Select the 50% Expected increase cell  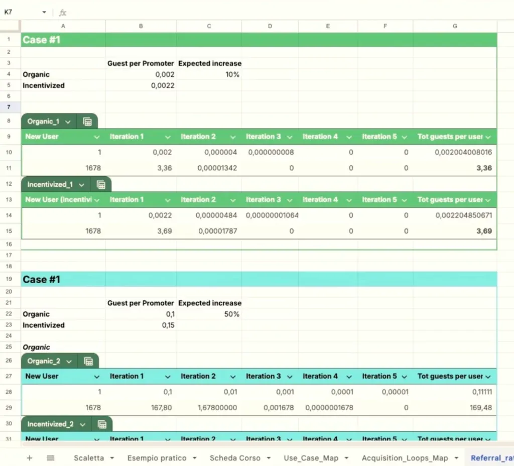pos(209,314)
